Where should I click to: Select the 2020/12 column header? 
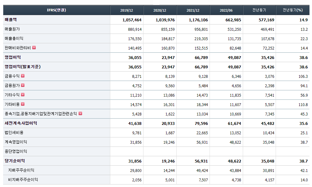pos(160,10)
